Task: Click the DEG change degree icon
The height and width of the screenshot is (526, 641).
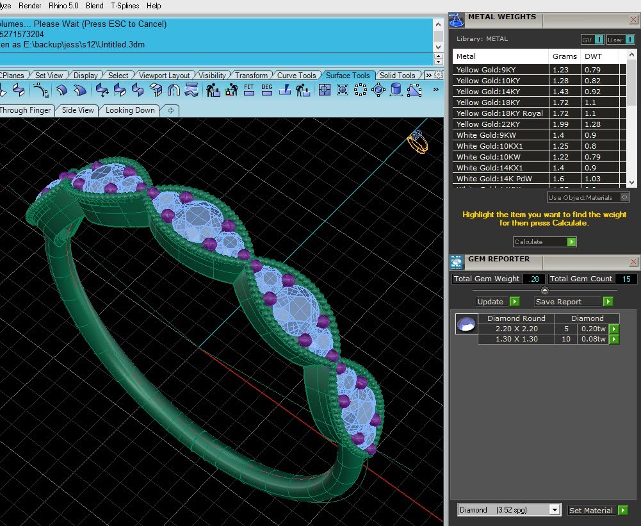Action: pos(267,90)
